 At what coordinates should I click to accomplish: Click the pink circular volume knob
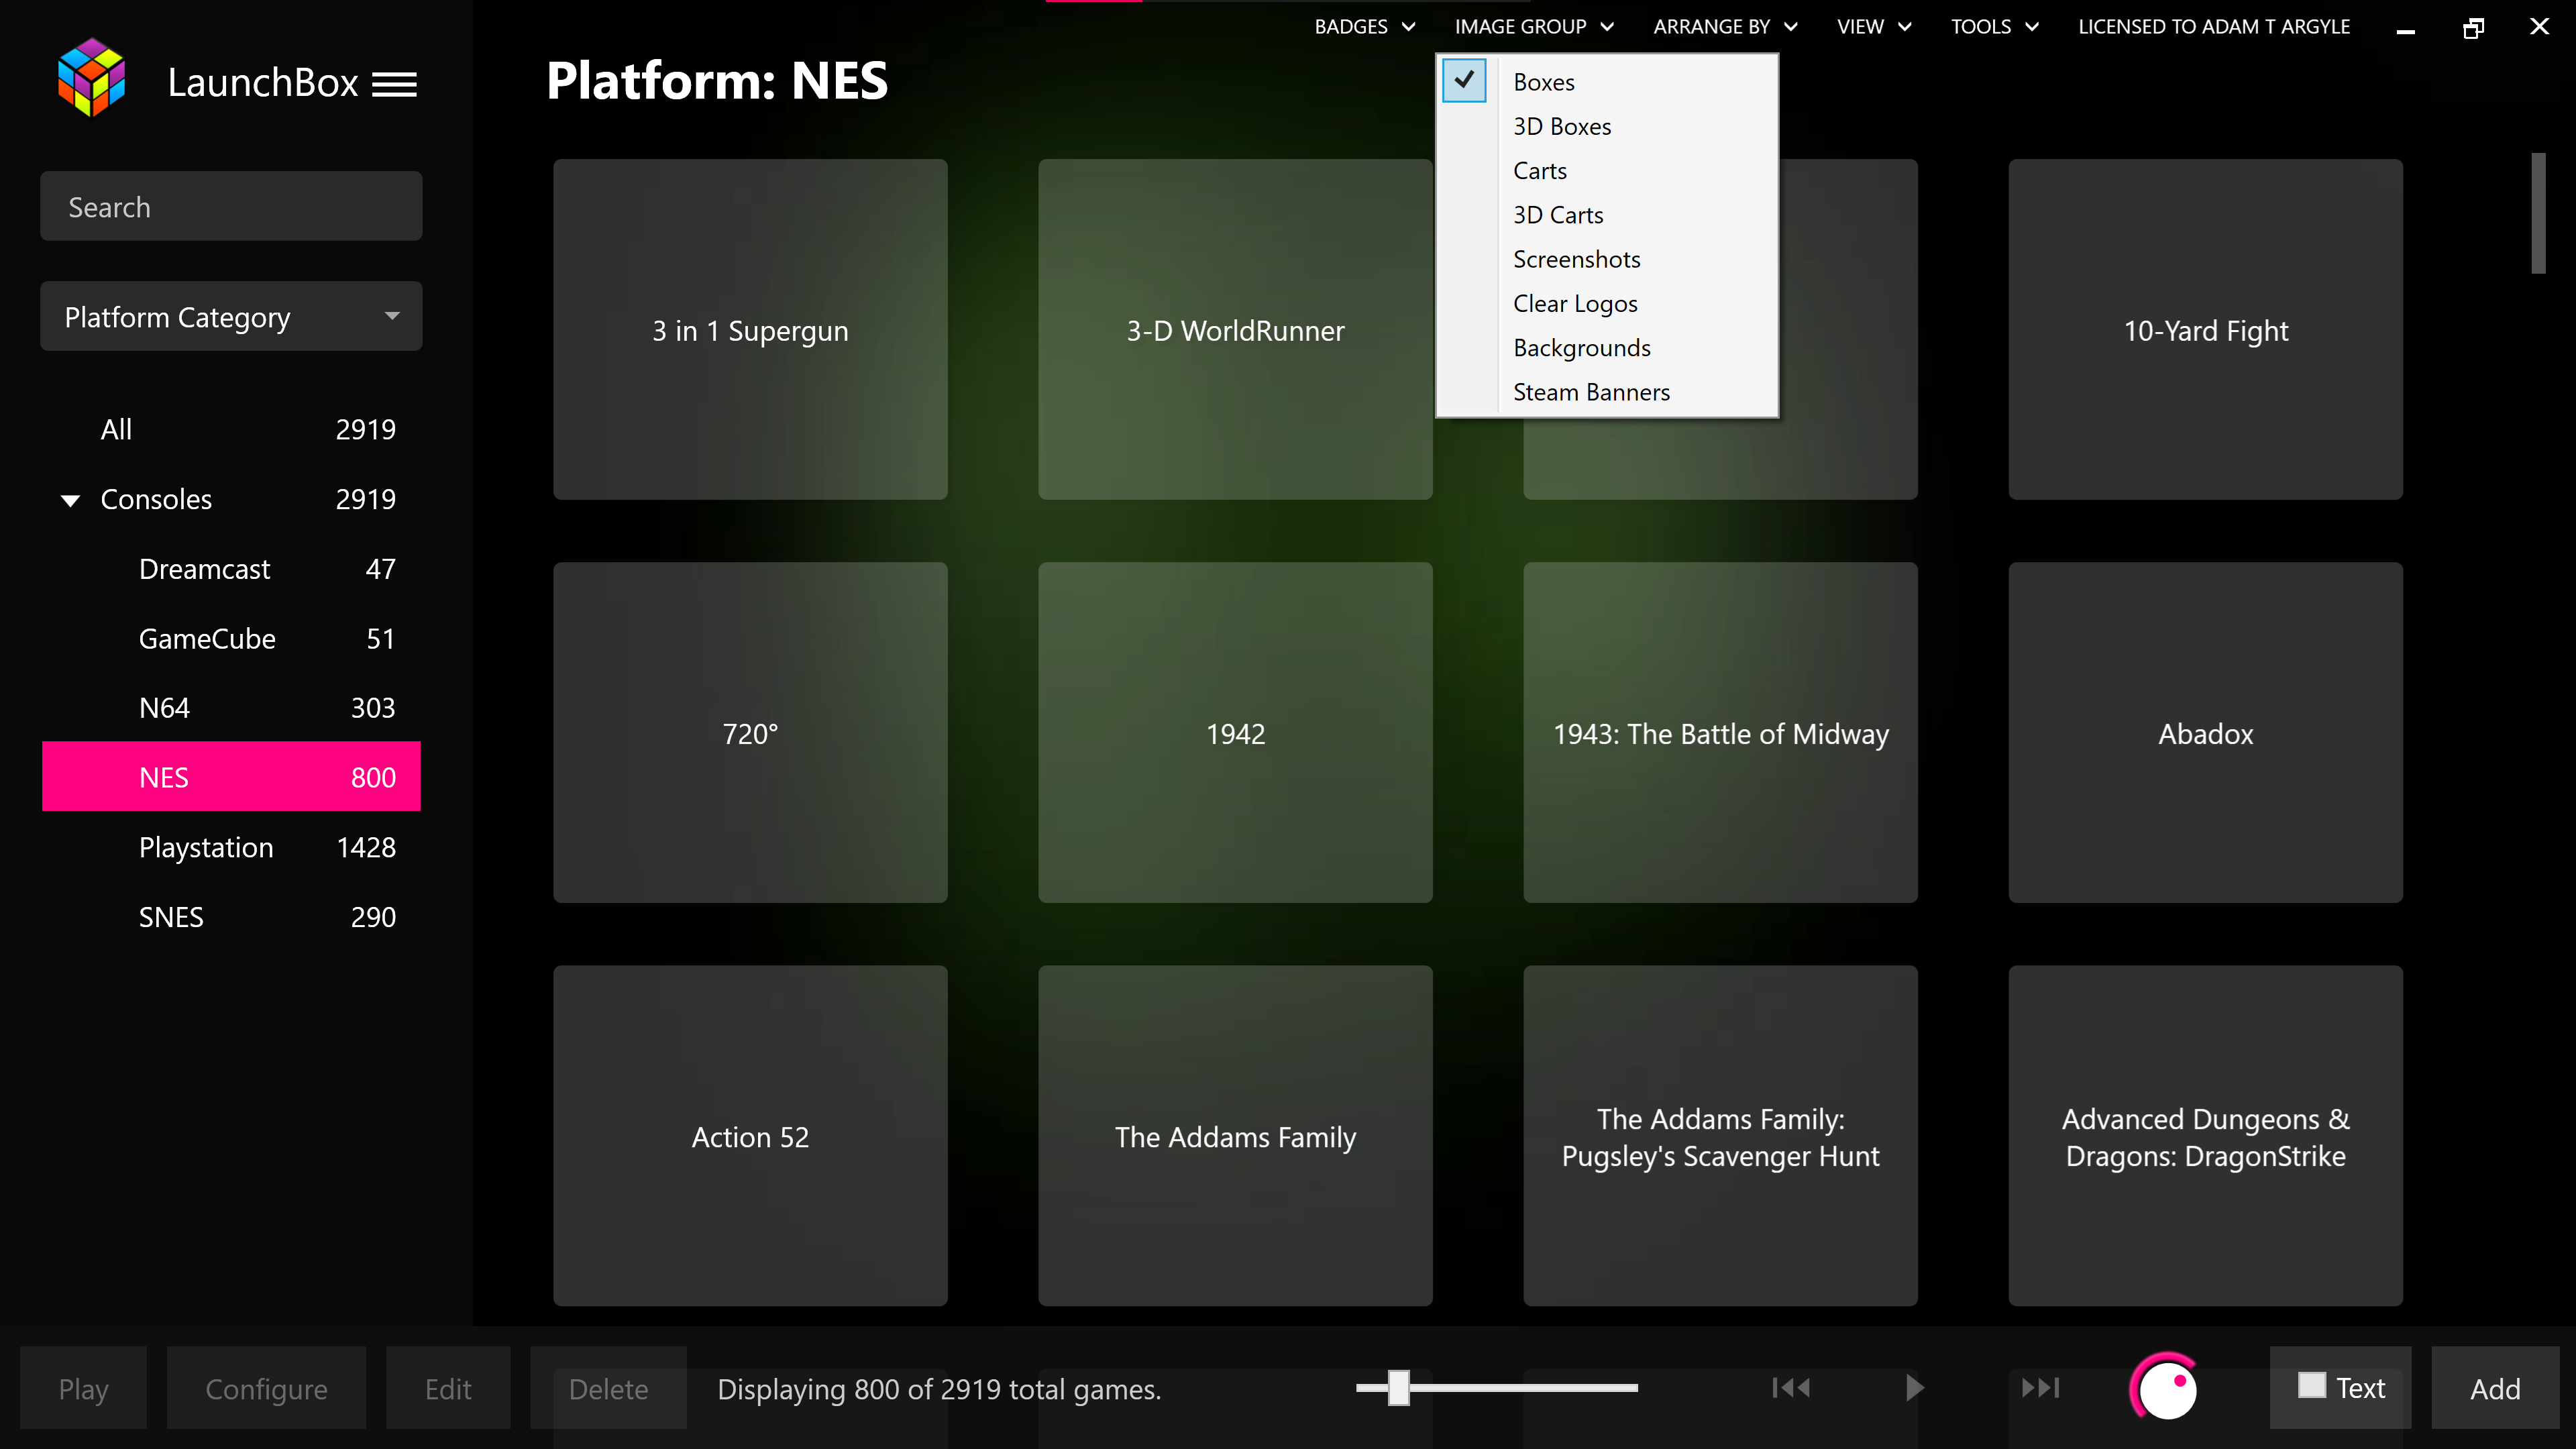(x=2165, y=1388)
